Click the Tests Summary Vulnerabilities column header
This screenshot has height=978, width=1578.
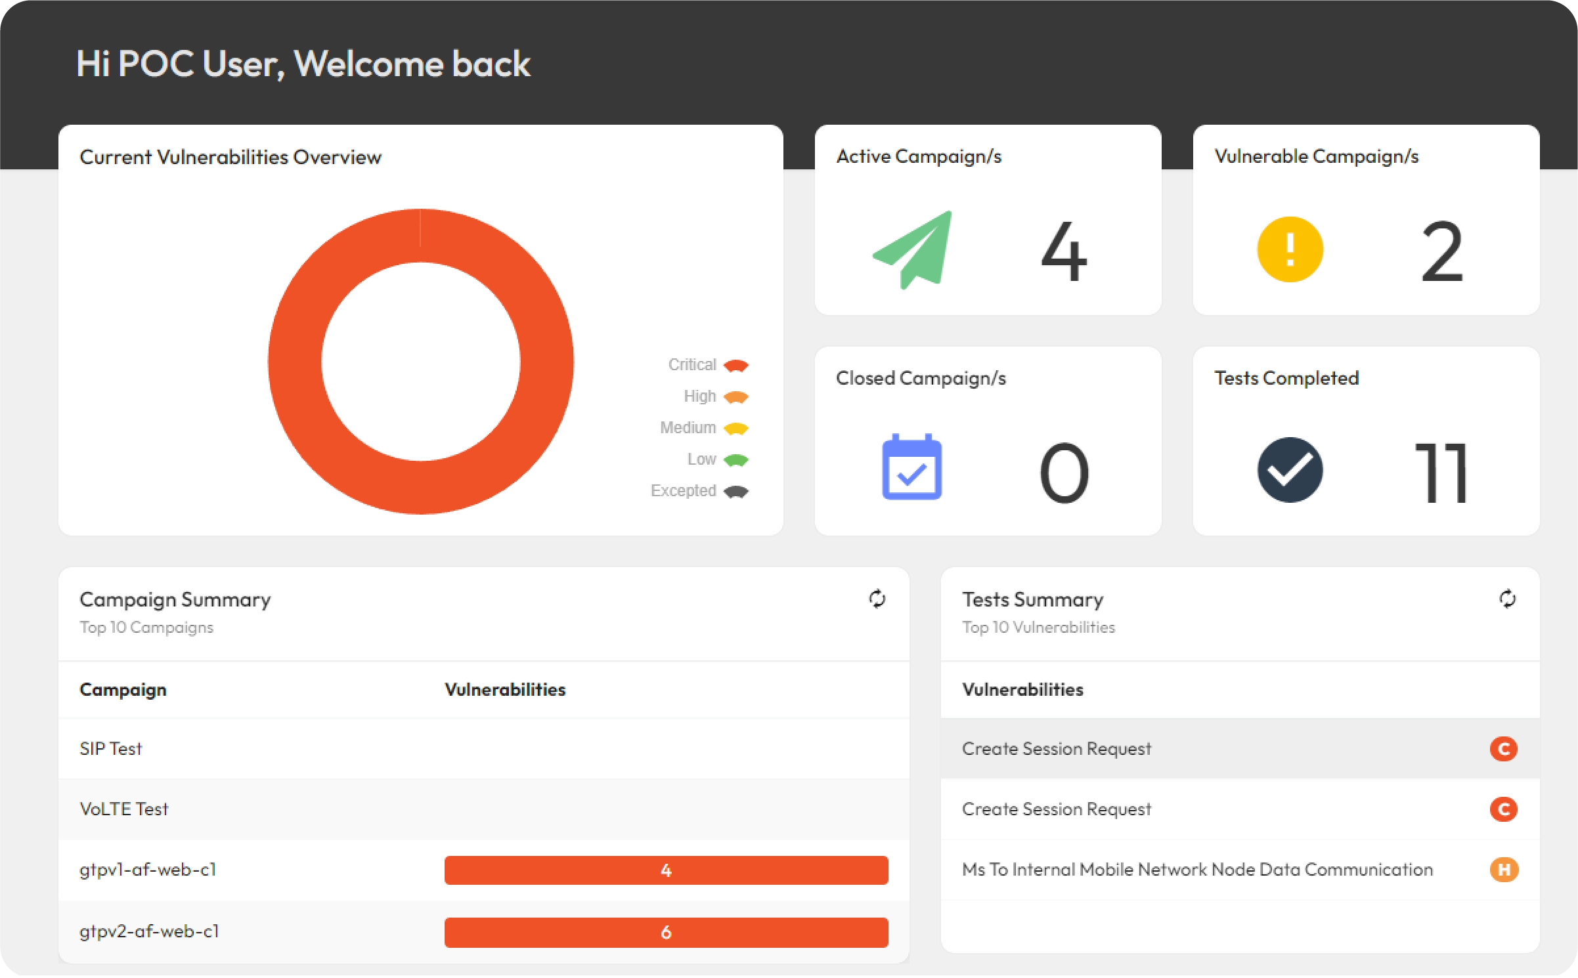tap(1022, 689)
